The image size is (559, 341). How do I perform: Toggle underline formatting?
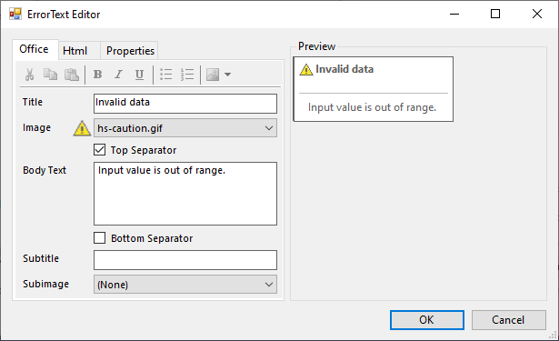click(139, 75)
